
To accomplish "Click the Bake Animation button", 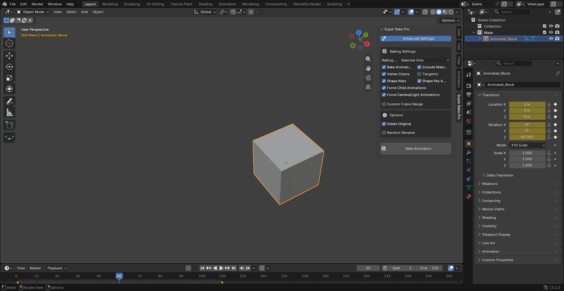I will [415, 149].
